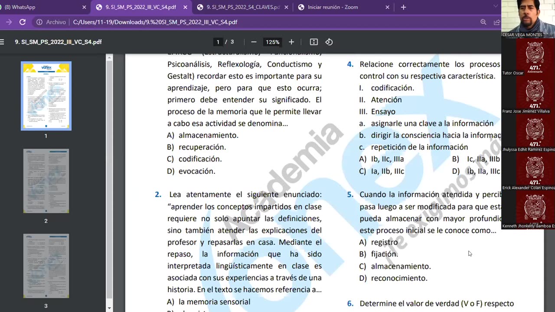Click question 5 option 'C) almacenamiento.'

395,266
